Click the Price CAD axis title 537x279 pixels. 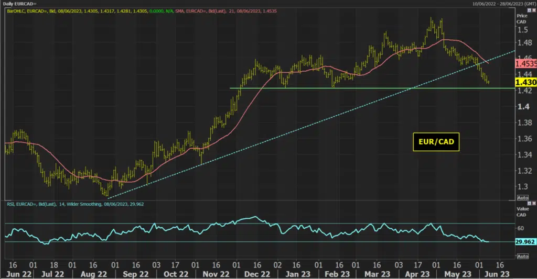pyautogui.click(x=522, y=19)
